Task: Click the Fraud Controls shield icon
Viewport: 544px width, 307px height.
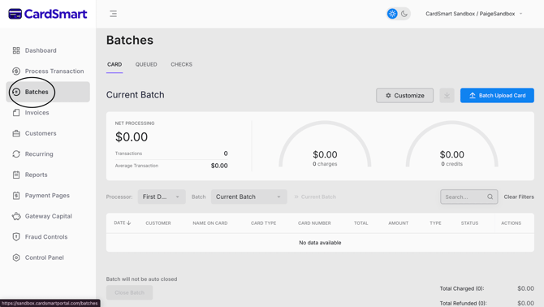Action: point(16,237)
